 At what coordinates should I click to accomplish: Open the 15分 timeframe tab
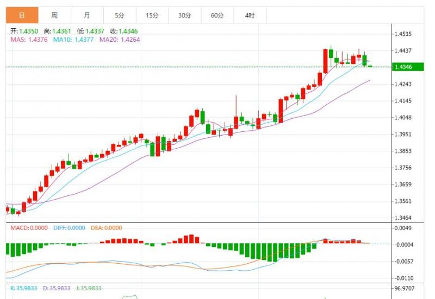(x=152, y=15)
